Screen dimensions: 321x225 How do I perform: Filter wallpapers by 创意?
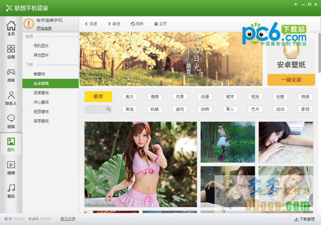[280, 97]
